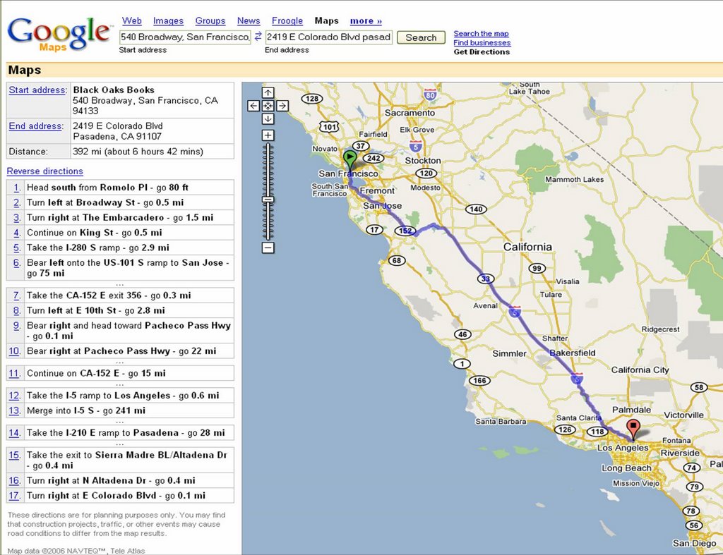Click 'Black Oaks Books' start name
Viewport: 723px width, 555px height.
pyautogui.click(x=114, y=90)
